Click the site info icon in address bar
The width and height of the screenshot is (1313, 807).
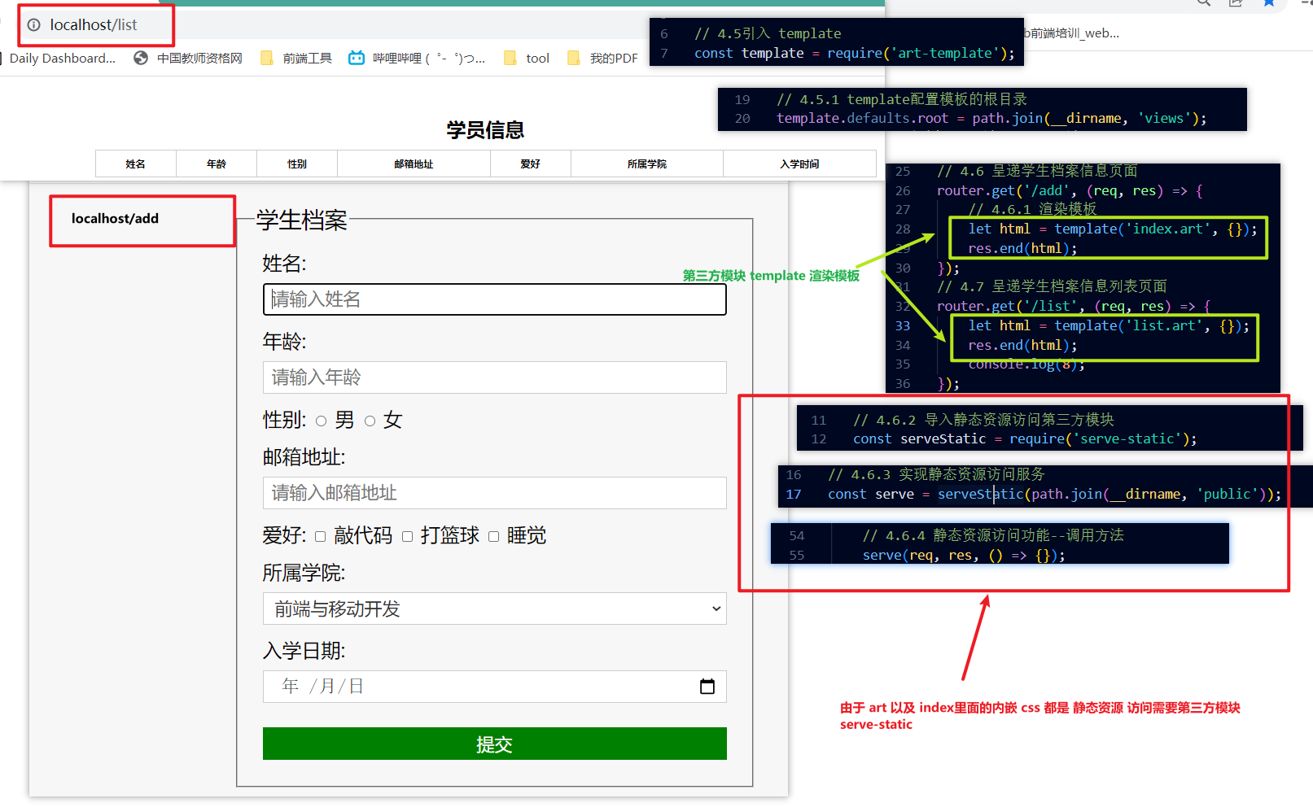(x=33, y=25)
